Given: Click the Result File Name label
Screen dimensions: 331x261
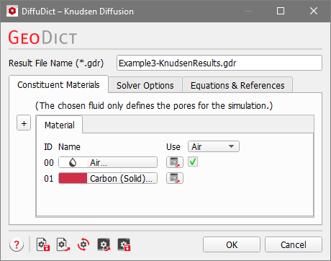Looking at the screenshot, I should tap(56, 63).
